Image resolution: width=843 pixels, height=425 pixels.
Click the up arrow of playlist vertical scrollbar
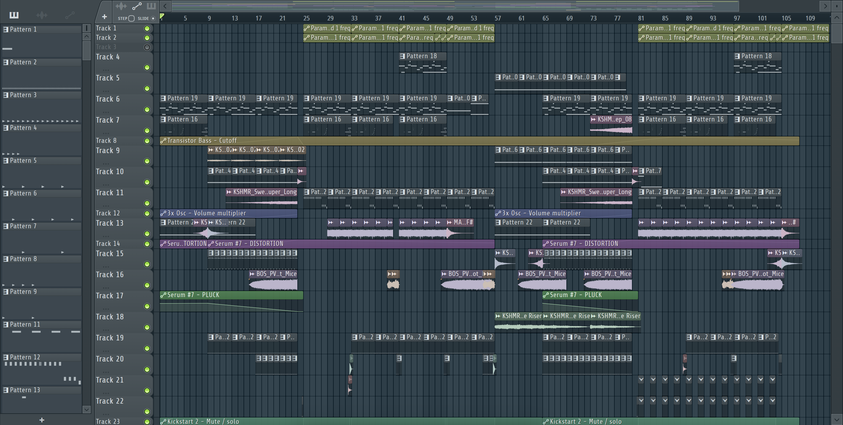[837, 17]
